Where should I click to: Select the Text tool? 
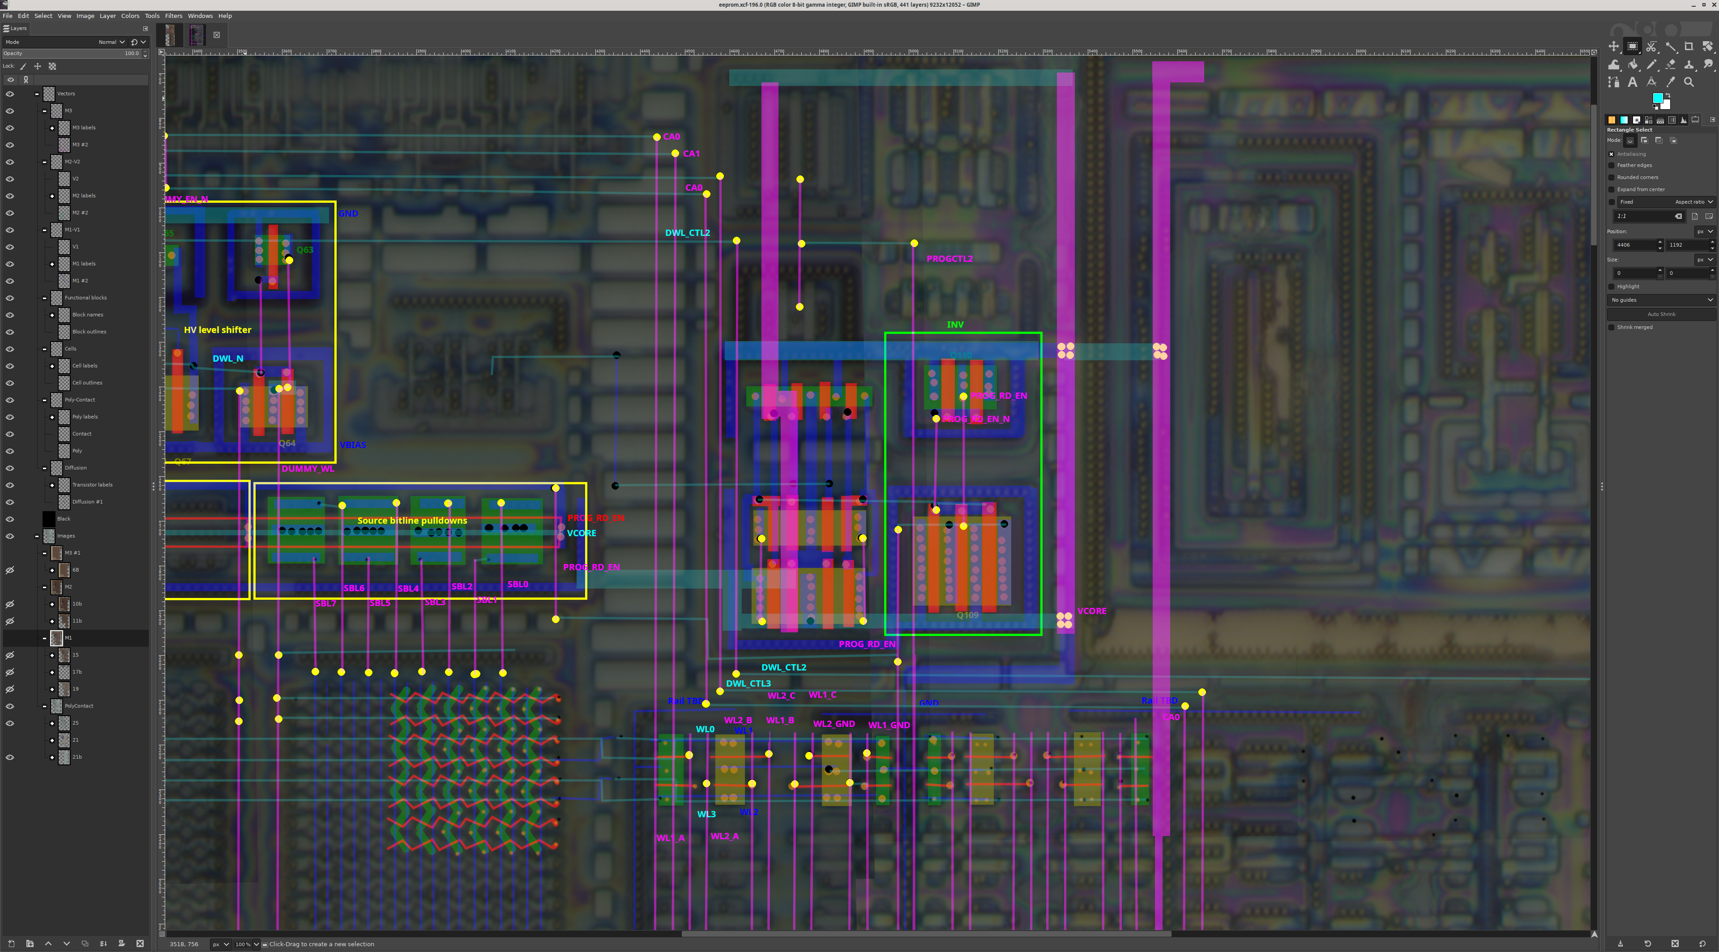(x=1632, y=82)
